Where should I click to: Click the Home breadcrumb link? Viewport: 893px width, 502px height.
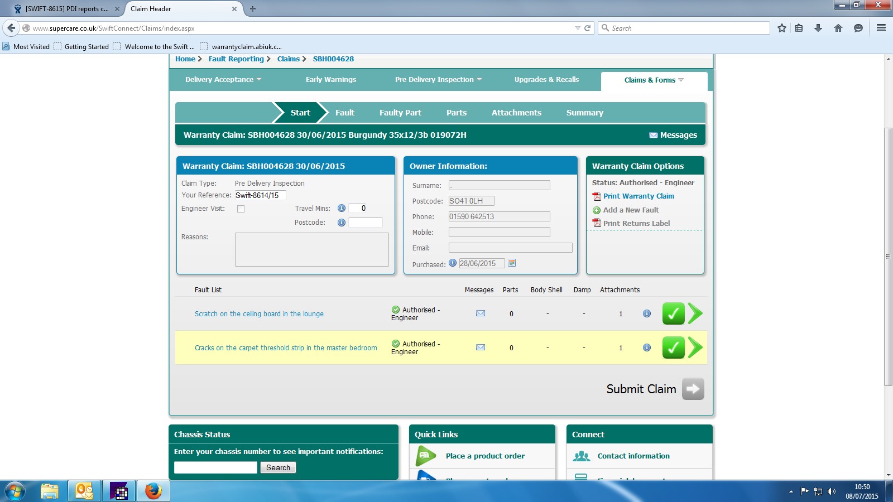(x=185, y=59)
